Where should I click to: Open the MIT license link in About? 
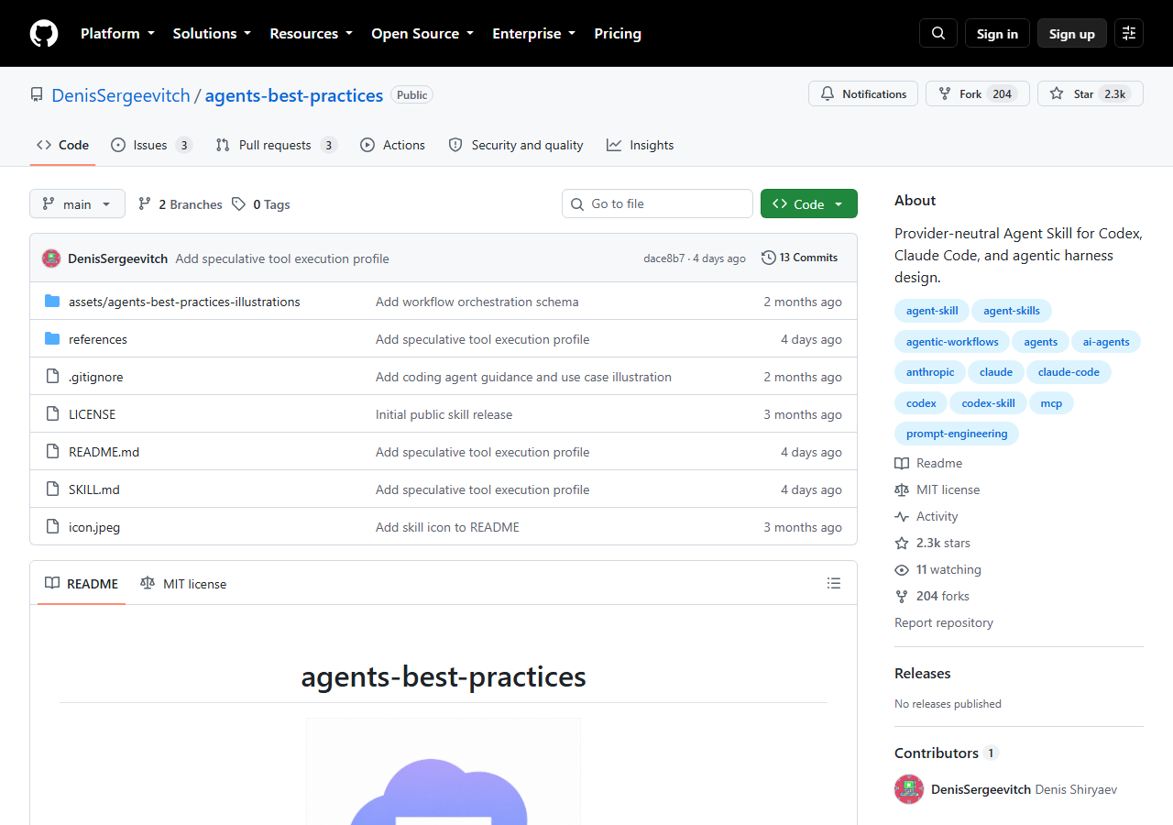[x=937, y=489]
